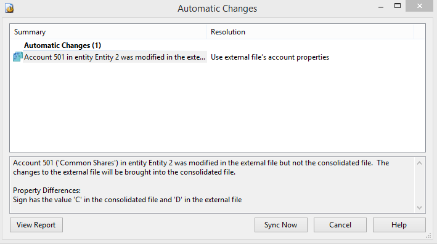Click the description scrollbar up arrow
The height and width of the screenshot is (244, 437).
(419, 163)
